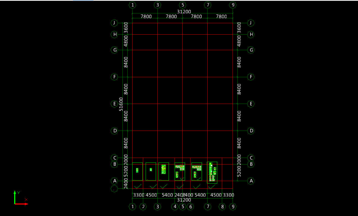Viewport: 358px width, 216px height.
Task: Select bottom axis bubble 3
Action: [x=157, y=207]
